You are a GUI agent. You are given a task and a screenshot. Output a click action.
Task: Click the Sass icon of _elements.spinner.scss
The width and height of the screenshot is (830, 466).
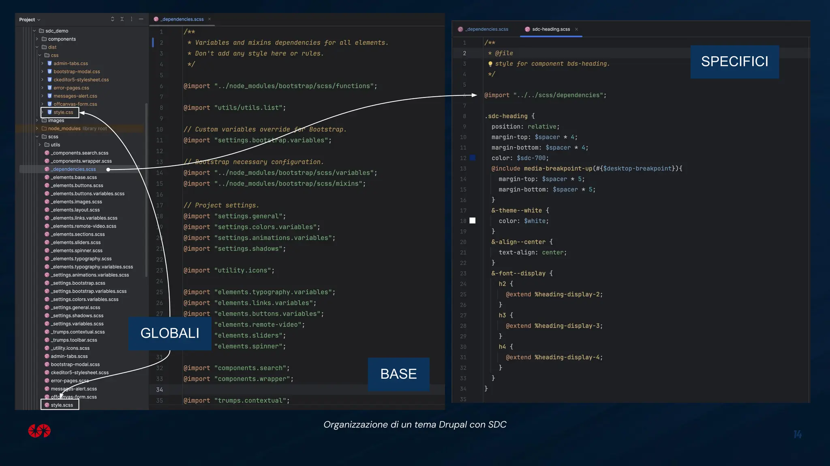pyautogui.click(x=47, y=250)
